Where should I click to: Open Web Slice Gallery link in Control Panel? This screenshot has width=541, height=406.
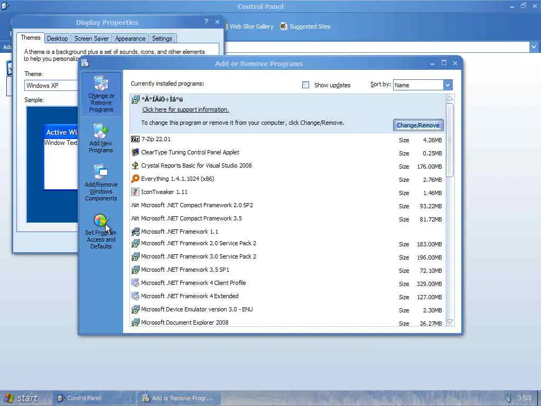tap(251, 26)
